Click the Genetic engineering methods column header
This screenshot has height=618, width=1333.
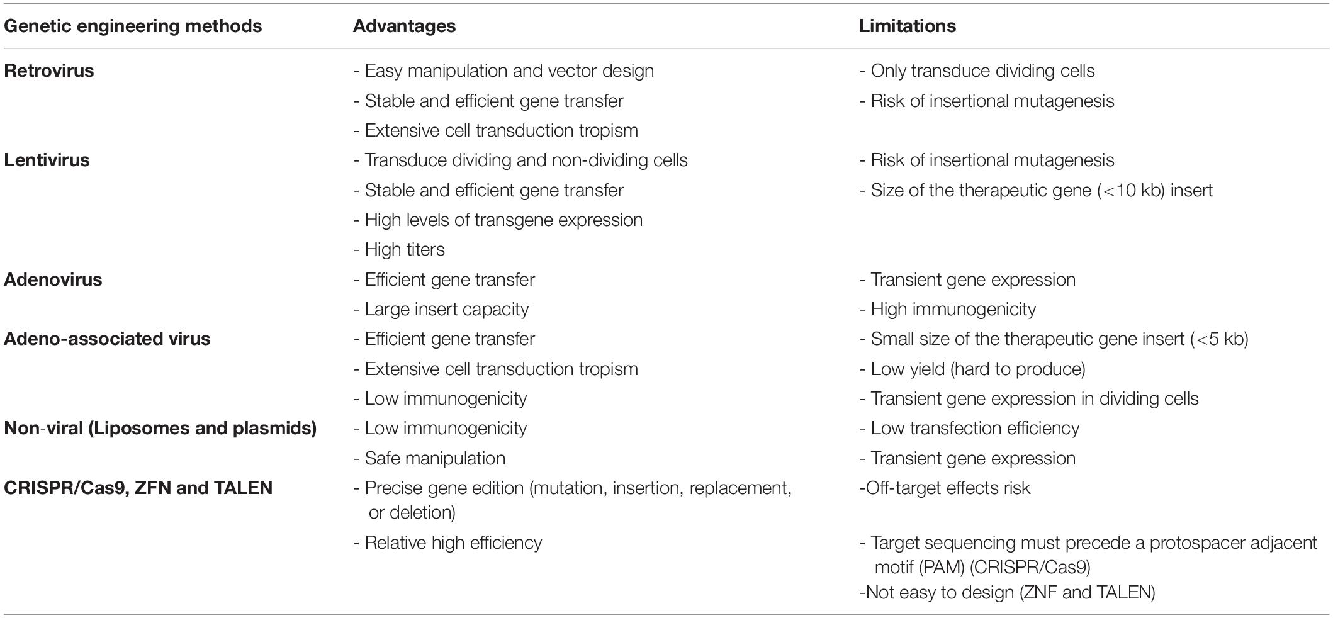tap(133, 26)
